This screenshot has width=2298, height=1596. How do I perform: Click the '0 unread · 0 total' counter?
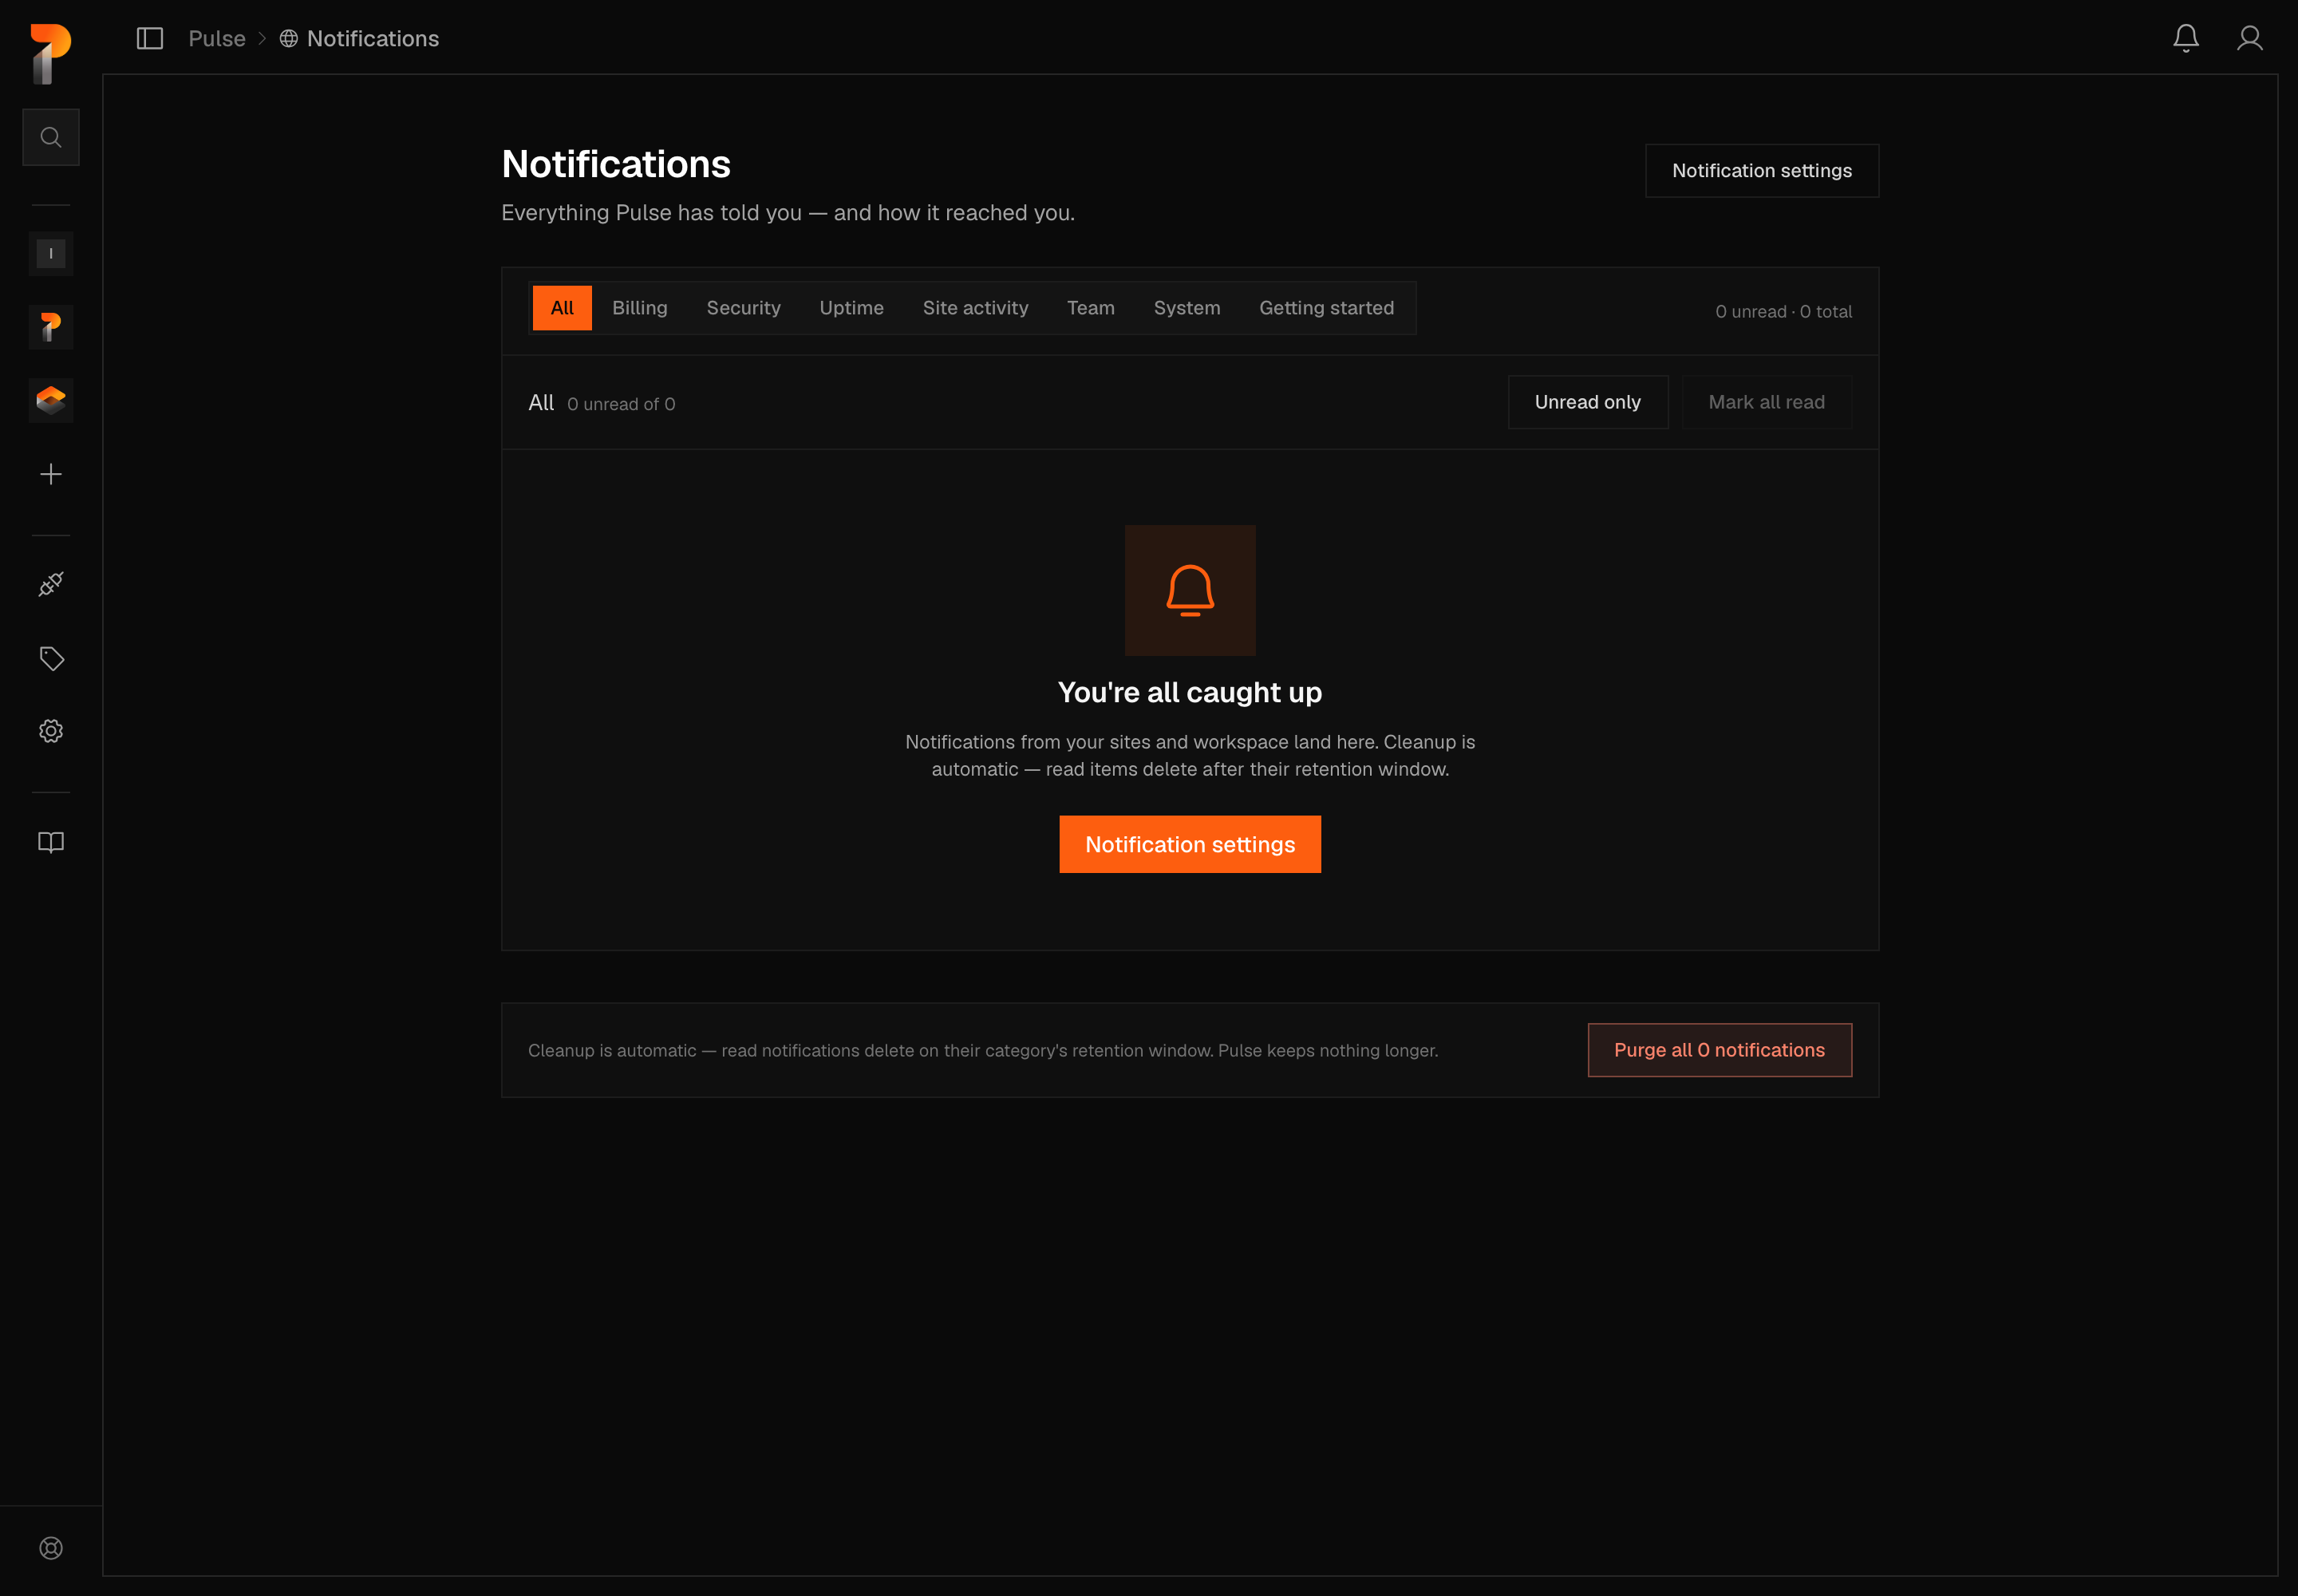(x=1784, y=312)
